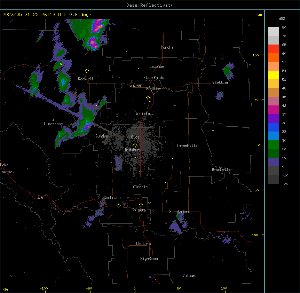The height and width of the screenshot is (293, 300).
Task: Select the Vulcan label
Action: (x=189, y=276)
